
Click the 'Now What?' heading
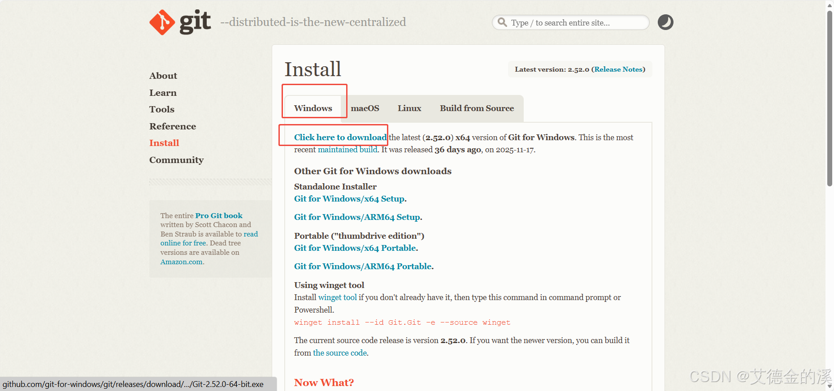[324, 382]
